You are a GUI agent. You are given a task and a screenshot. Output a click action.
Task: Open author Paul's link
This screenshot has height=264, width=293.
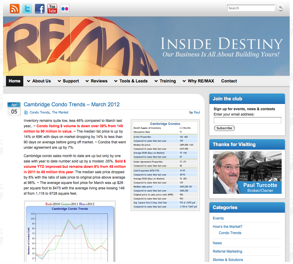[x=197, y=112]
